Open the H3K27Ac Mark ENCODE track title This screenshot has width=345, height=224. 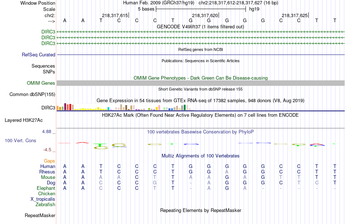(x=200, y=115)
